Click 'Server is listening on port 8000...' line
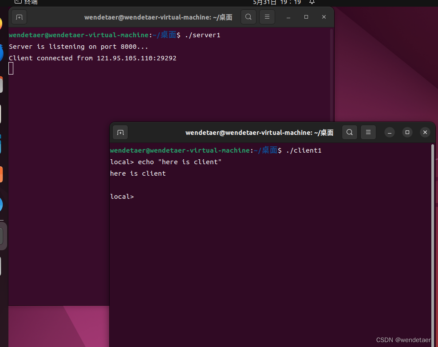This screenshot has width=438, height=347. point(79,47)
